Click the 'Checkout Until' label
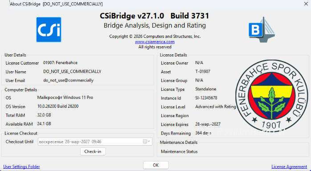 pyautogui.click(x=20, y=142)
